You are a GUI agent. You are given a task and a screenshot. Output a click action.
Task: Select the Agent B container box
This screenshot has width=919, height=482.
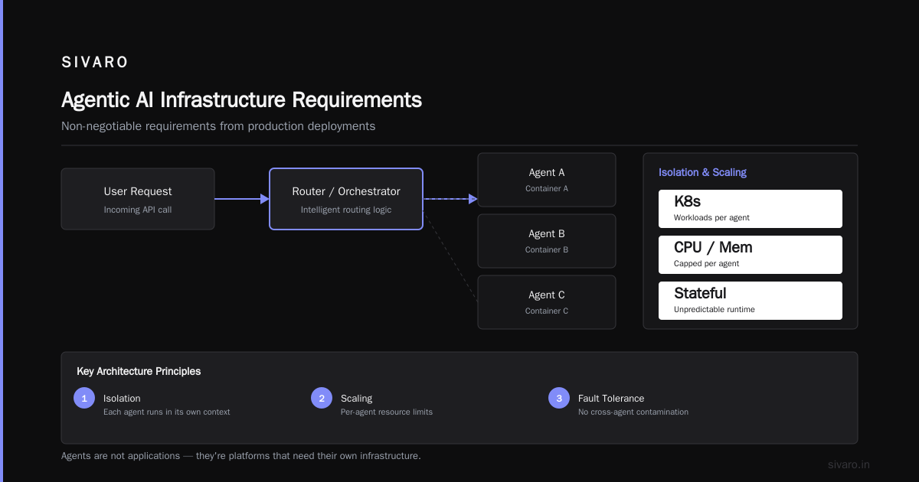point(547,241)
